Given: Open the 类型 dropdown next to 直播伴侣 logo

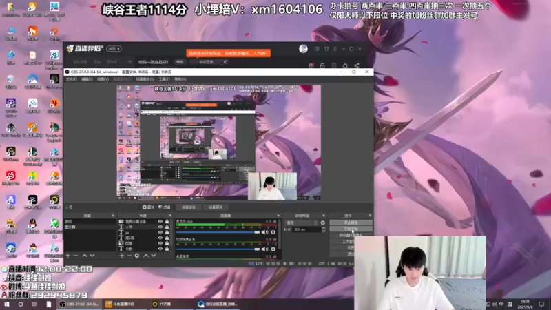Looking at the screenshot, I should point(114,48).
